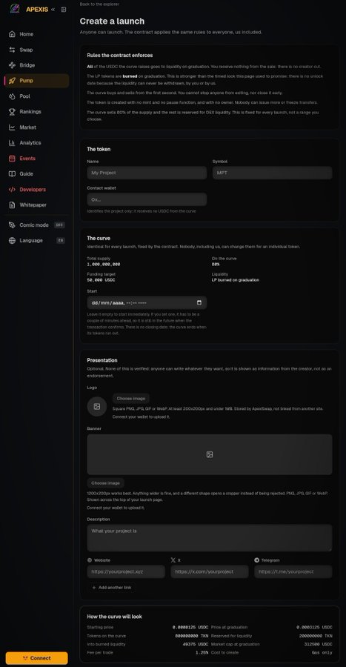Focus the token Name field

(147, 173)
